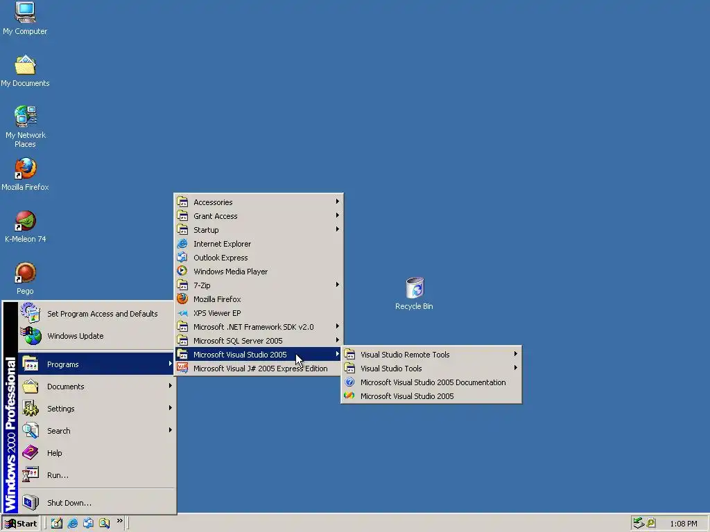Screen dimensions: 710x532
Task: Open My Computer desktop icon
Action: tap(25, 18)
